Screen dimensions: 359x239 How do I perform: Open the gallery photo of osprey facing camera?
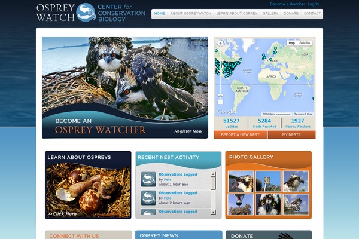(x=268, y=204)
